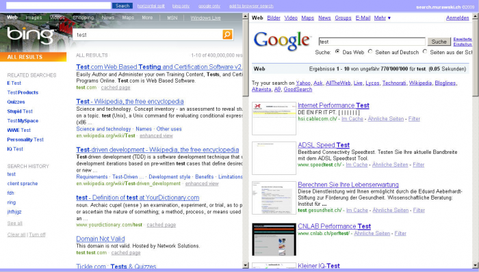Open Berechnen Sie Ihre Lebenserwartung link
Image resolution: width=479 pixels, height=272 pixels.
tap(348, 185)
